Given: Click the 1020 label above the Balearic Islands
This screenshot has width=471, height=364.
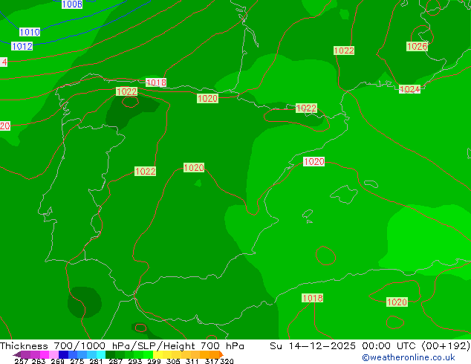Looking at the screenshot, I should [314, 162].
